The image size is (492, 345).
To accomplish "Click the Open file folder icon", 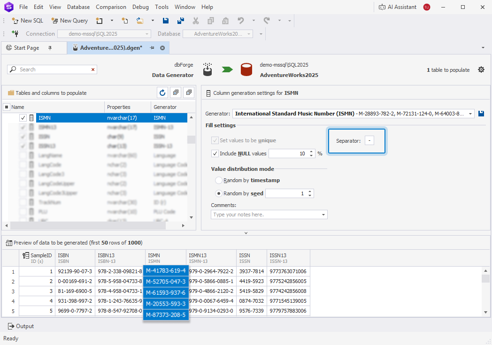I will pos(140,21).
